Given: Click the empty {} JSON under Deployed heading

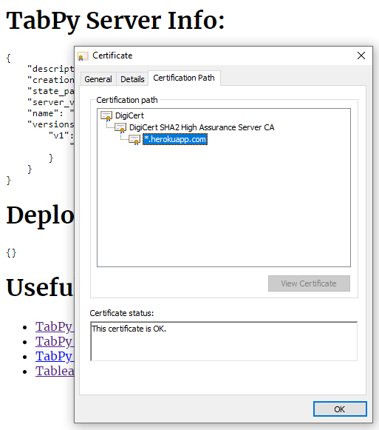Looking at the screenshot, I should pyautogui.click(x=11, y=253).
